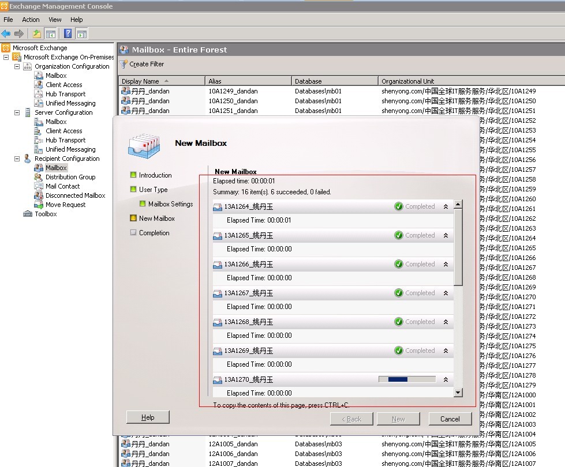The width and height of the screenshot is (565, 467).
Task: Click the green Completed check for 13A1266
Action: coord(399,264)
